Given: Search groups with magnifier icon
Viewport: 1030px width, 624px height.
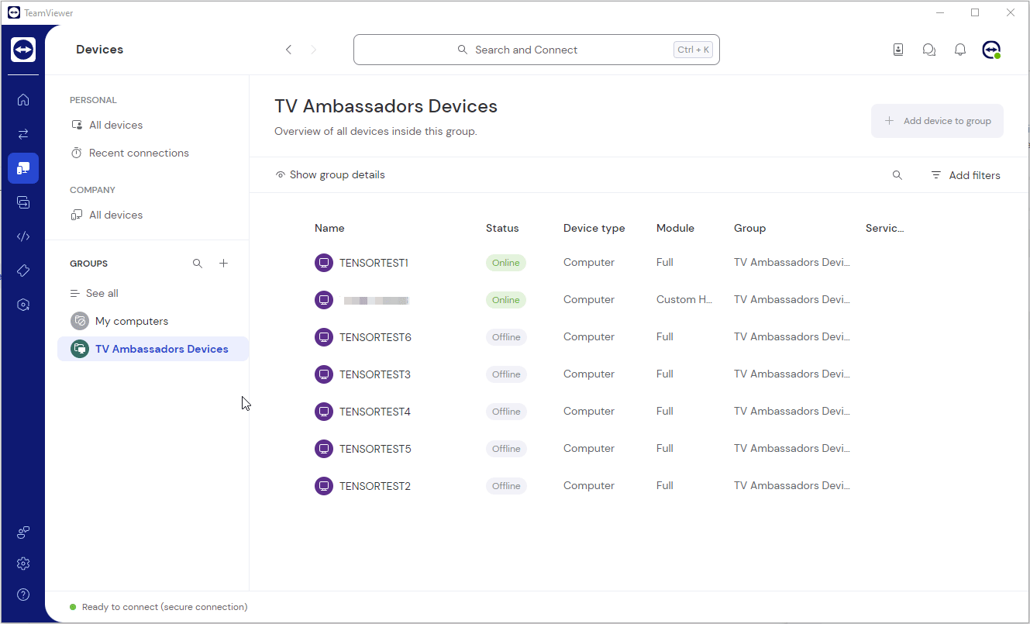Looking at the screenshot, I should click(198, 264).
